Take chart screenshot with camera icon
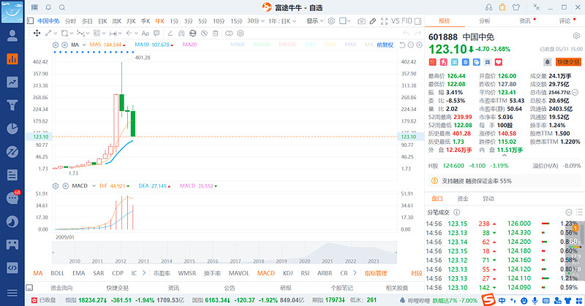Screen dimensions: 585x306 361,21
